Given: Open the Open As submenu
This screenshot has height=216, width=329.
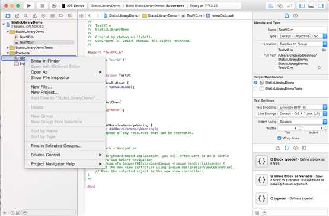Looking at the screenshot, I should tap(65, 72).
